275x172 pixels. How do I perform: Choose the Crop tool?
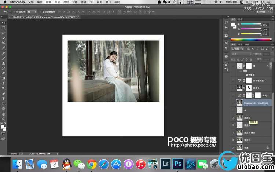pyautogui.click(x=4, y=43)
